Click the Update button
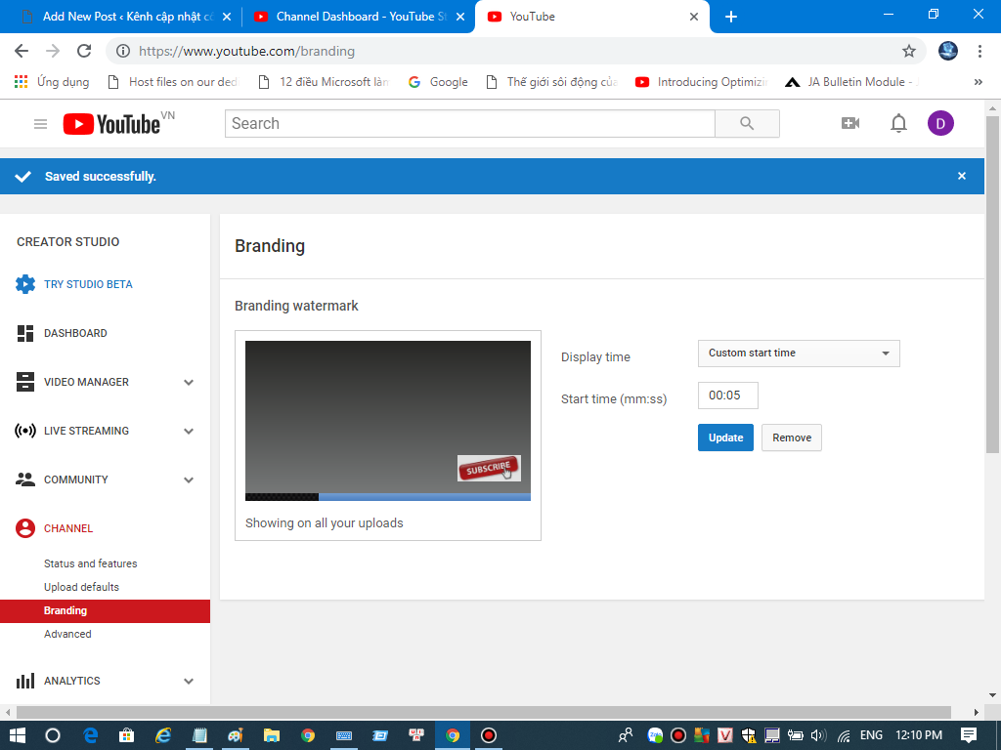This screenshot has width=1001, height=750. tap(725, 437)
